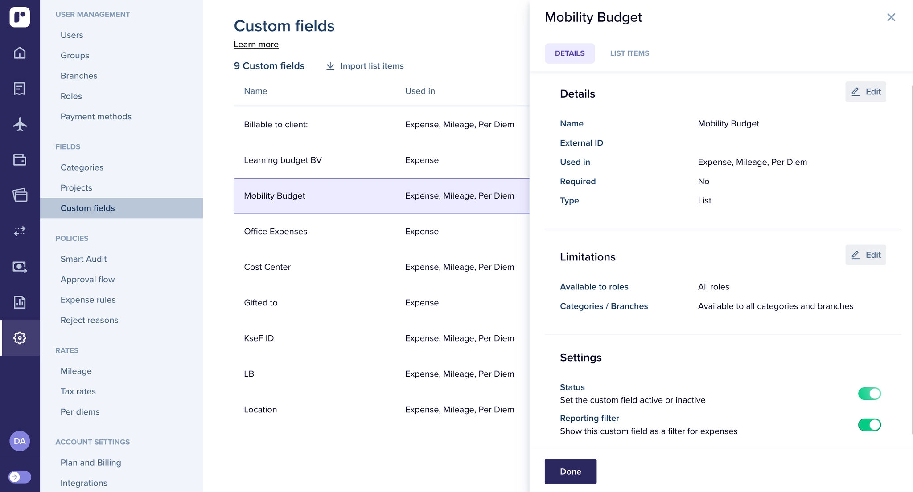Disable the Reporting filter toggle
The height and width of the screenshot is (492, 913).
[x=869, y=424]
